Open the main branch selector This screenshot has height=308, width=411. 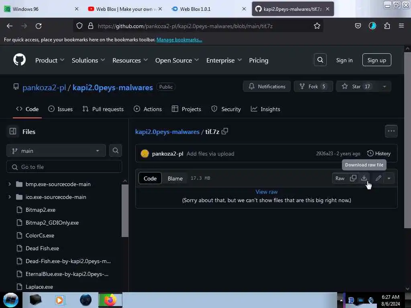tap(56, 151)
